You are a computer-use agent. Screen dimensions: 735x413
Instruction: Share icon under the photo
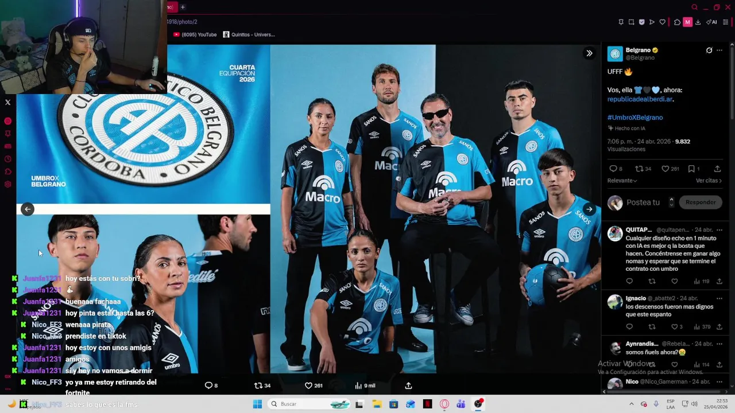(408, 385)
